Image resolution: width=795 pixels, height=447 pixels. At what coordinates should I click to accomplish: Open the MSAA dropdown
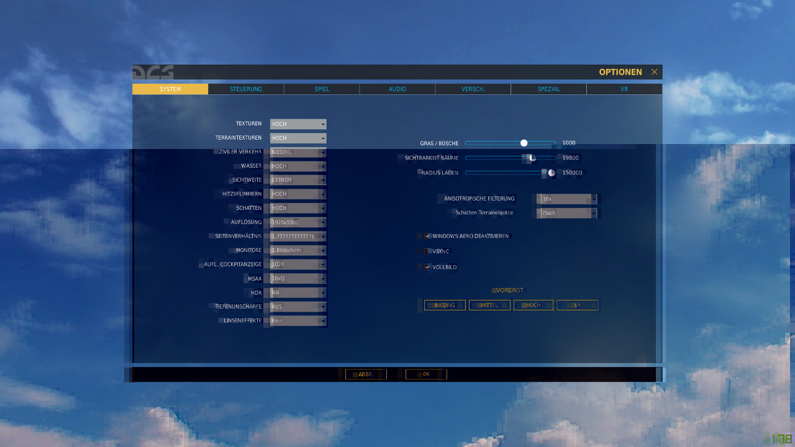point(298,279)
